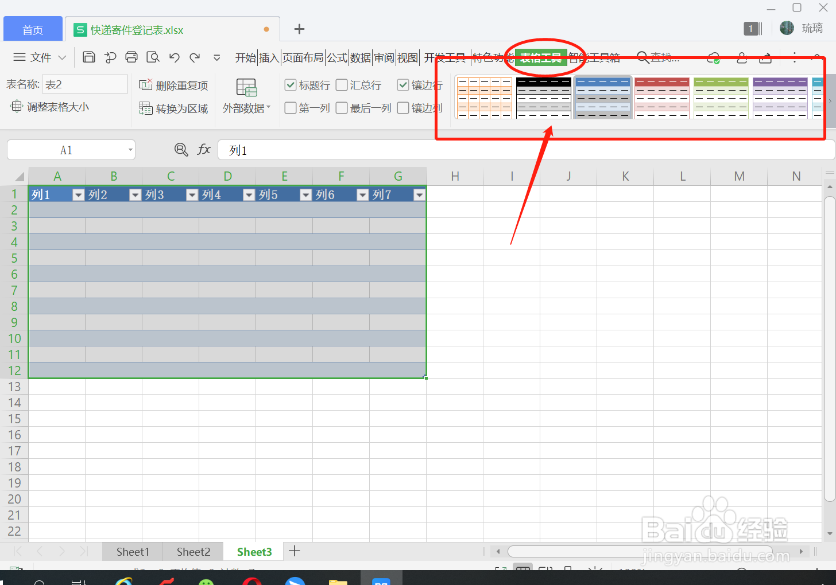Toggle Header Row (标题行) checkbox

click(x=291, y=85)
